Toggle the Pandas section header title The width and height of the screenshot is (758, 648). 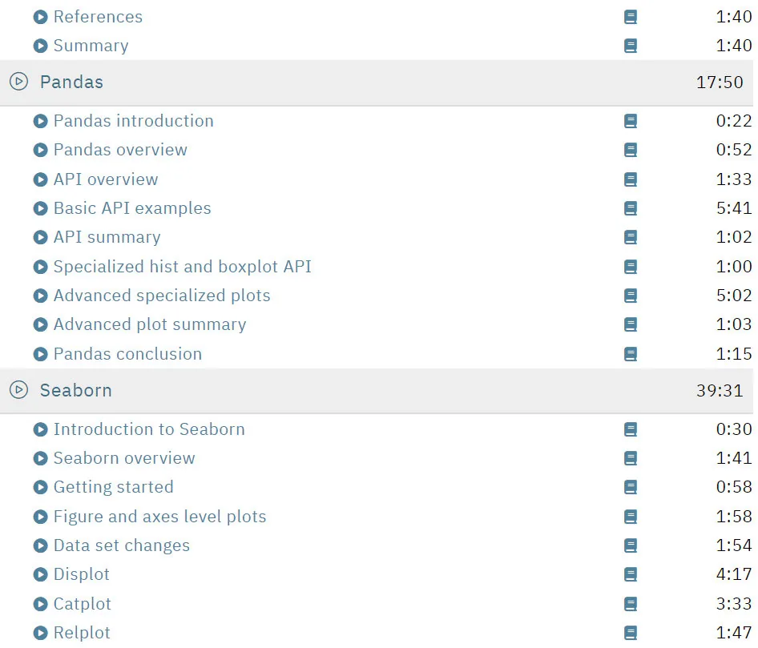(71, 83)
